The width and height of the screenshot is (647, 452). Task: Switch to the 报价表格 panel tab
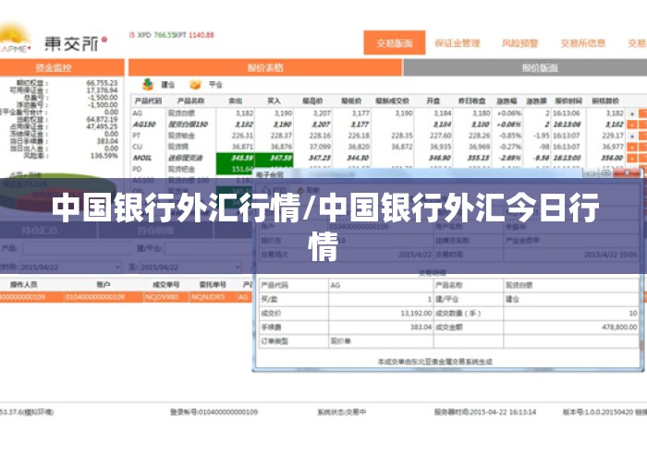pyautogui.click(x=265, y=67)
